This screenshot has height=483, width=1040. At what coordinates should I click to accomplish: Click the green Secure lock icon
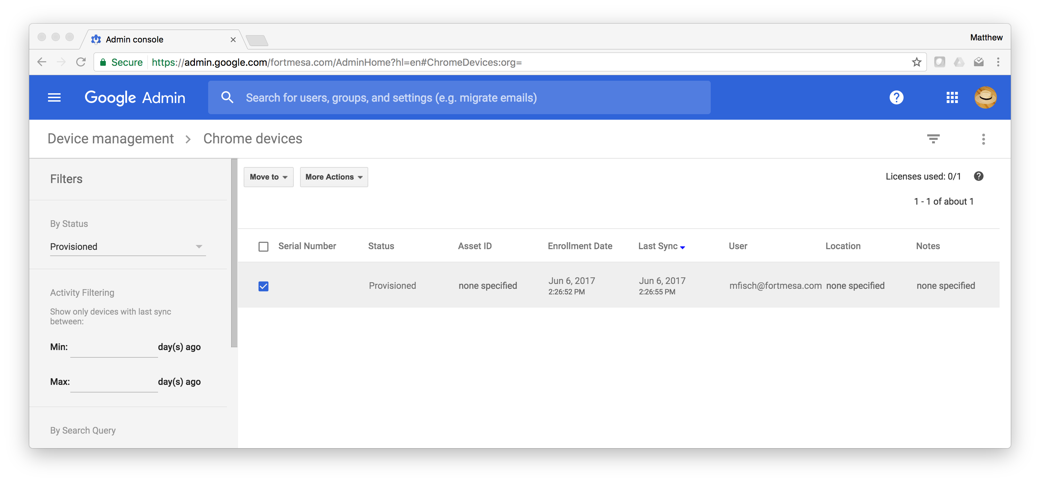(x=103, y=62)
